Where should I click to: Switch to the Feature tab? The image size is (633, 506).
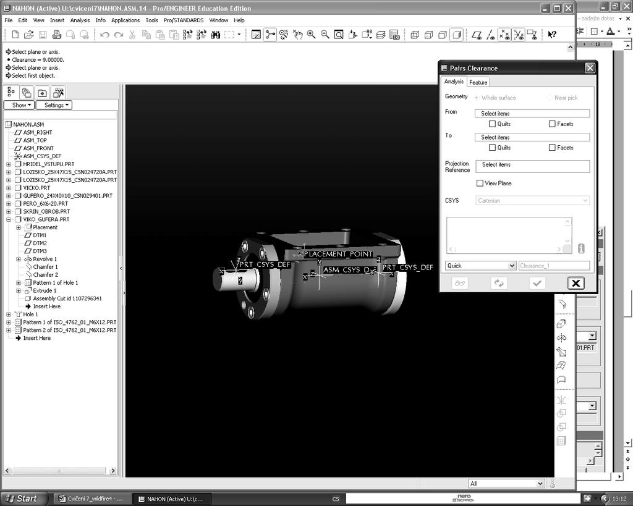(x=478, y=82)
